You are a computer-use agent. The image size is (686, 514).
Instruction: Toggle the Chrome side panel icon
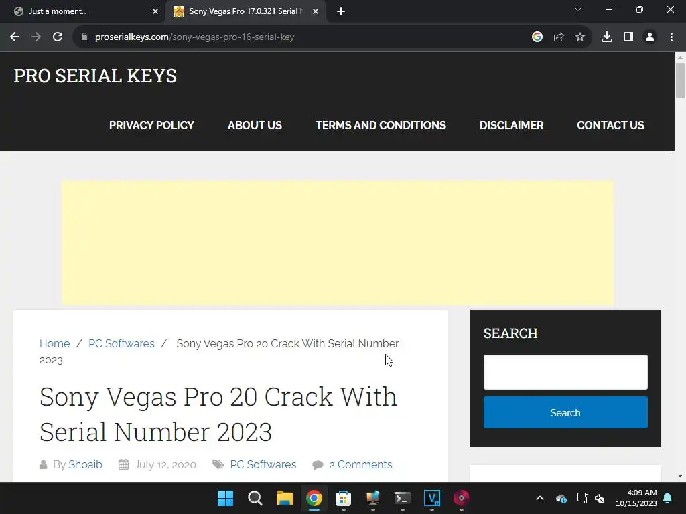[628, 37]
